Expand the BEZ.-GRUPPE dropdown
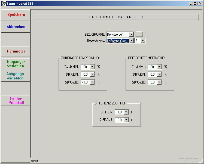 click(x=132, y=35)
